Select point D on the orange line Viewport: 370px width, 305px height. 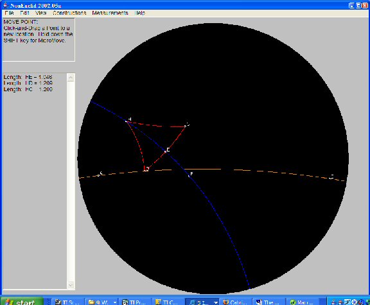click(x=145, y=170)
